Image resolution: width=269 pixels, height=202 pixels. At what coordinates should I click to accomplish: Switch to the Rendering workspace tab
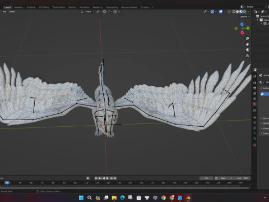(x=98, y=7)
